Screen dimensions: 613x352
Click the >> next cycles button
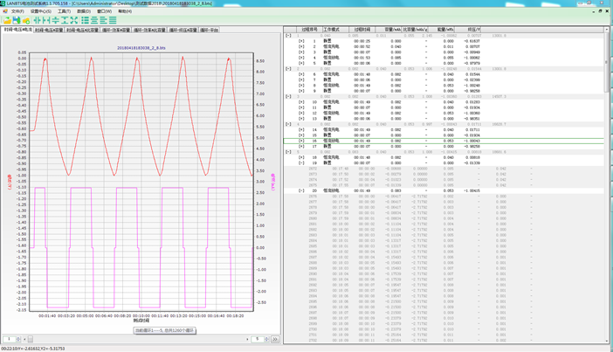click(275, 339)
